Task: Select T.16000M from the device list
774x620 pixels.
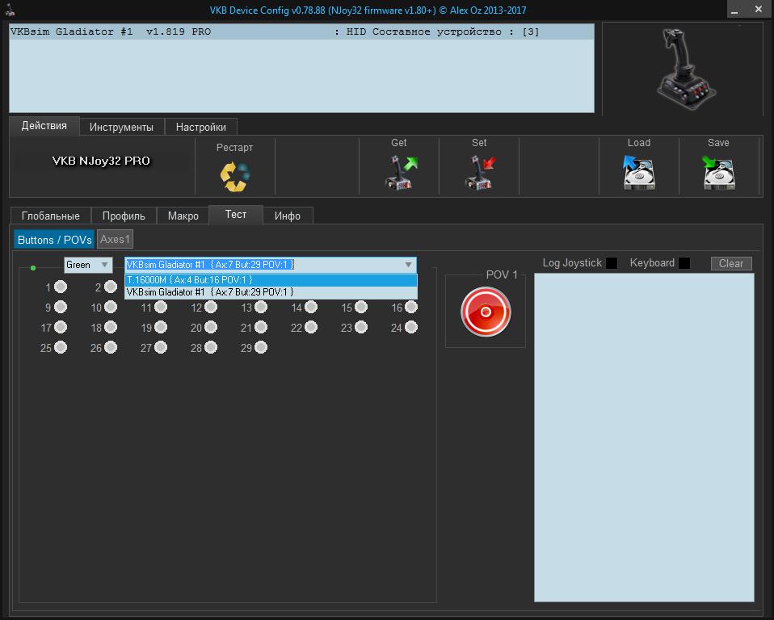Action: click(271, 280)
